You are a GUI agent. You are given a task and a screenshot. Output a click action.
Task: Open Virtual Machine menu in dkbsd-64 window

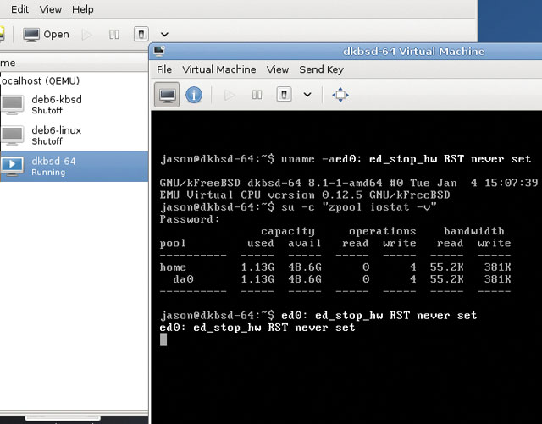click(219, 69)
